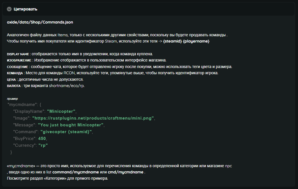Collapse the quote block via chevron icon

pyautogui.click(x=9, y=9)
